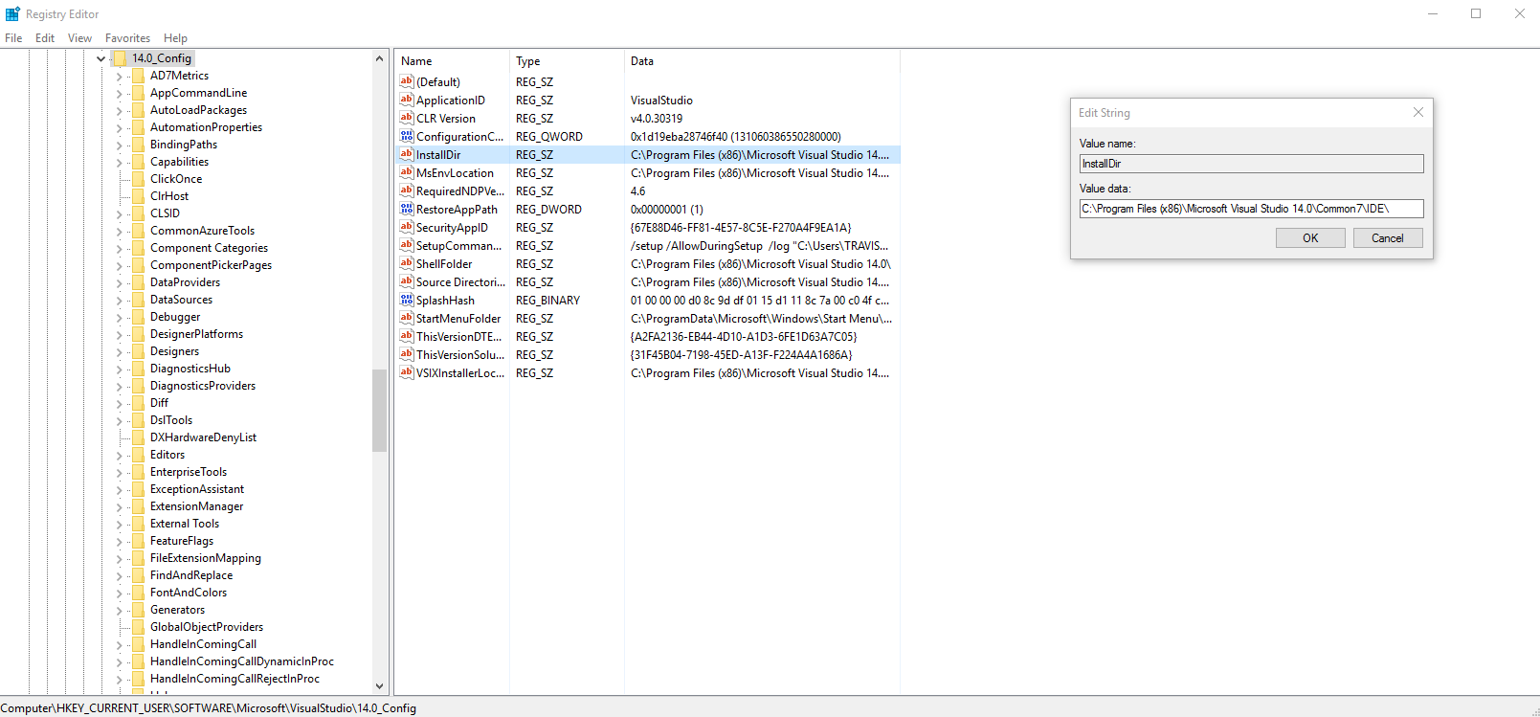Click the SetupComman... value icon

pyautogui.click(x=407, y=245)
